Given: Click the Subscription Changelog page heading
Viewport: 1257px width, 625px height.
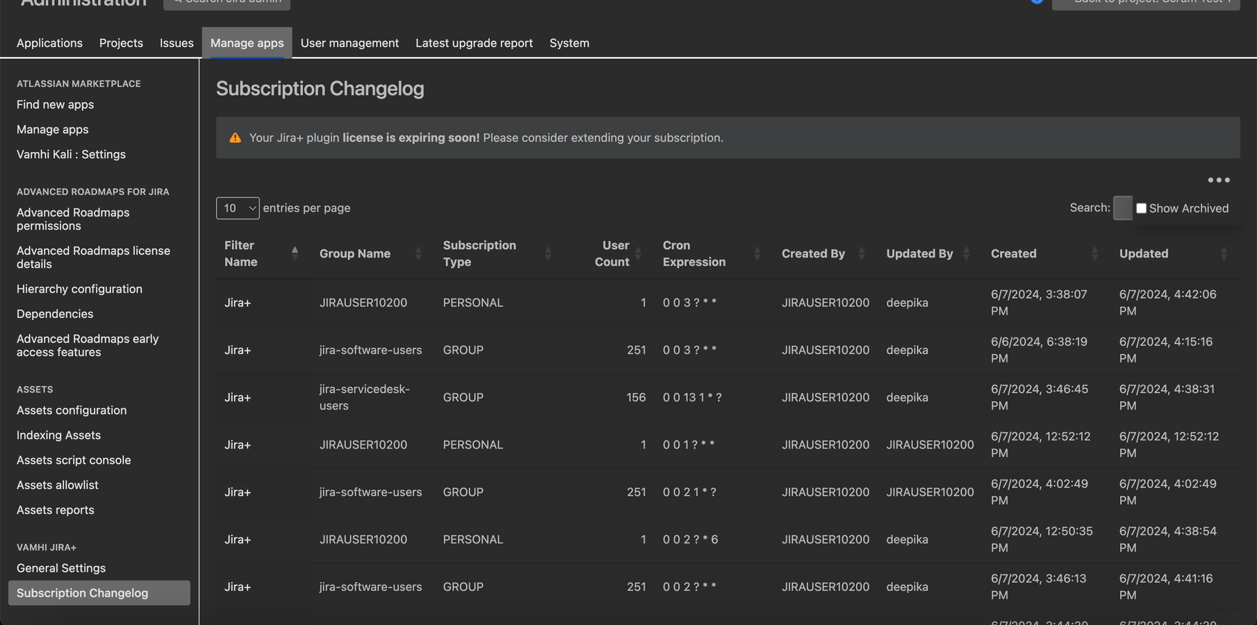Looking at the screenshot, I should click(x=320, y=89).
